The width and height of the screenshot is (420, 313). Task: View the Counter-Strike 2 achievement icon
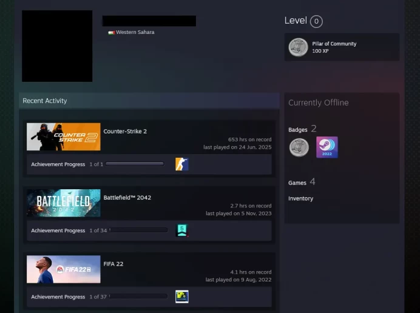[x=182, y=164]
